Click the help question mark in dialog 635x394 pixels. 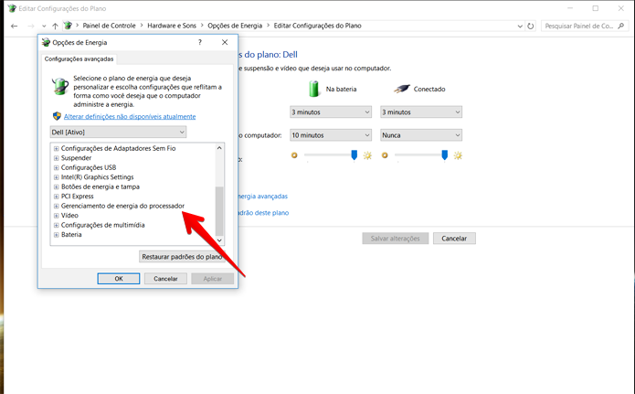pyautogui.click(x=200, y=42)
